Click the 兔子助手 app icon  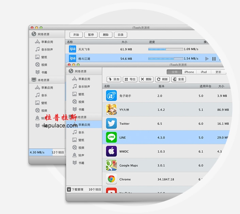[111, 96]
